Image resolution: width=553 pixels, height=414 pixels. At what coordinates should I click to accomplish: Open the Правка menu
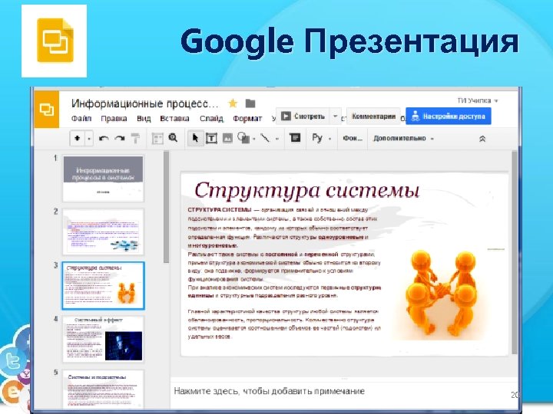coord(114,119)
